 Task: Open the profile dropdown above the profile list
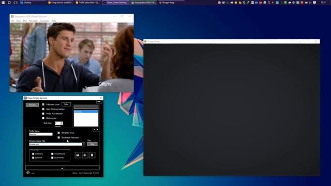pyautogui.click(x=86, y=107)
